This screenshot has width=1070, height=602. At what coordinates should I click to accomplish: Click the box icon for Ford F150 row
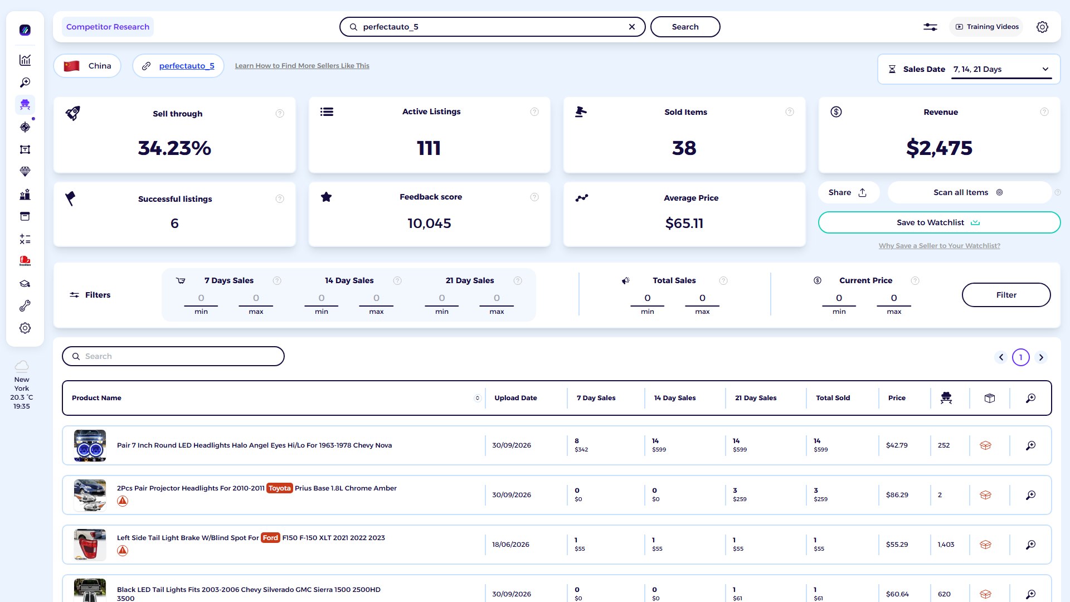coord(985,545)
